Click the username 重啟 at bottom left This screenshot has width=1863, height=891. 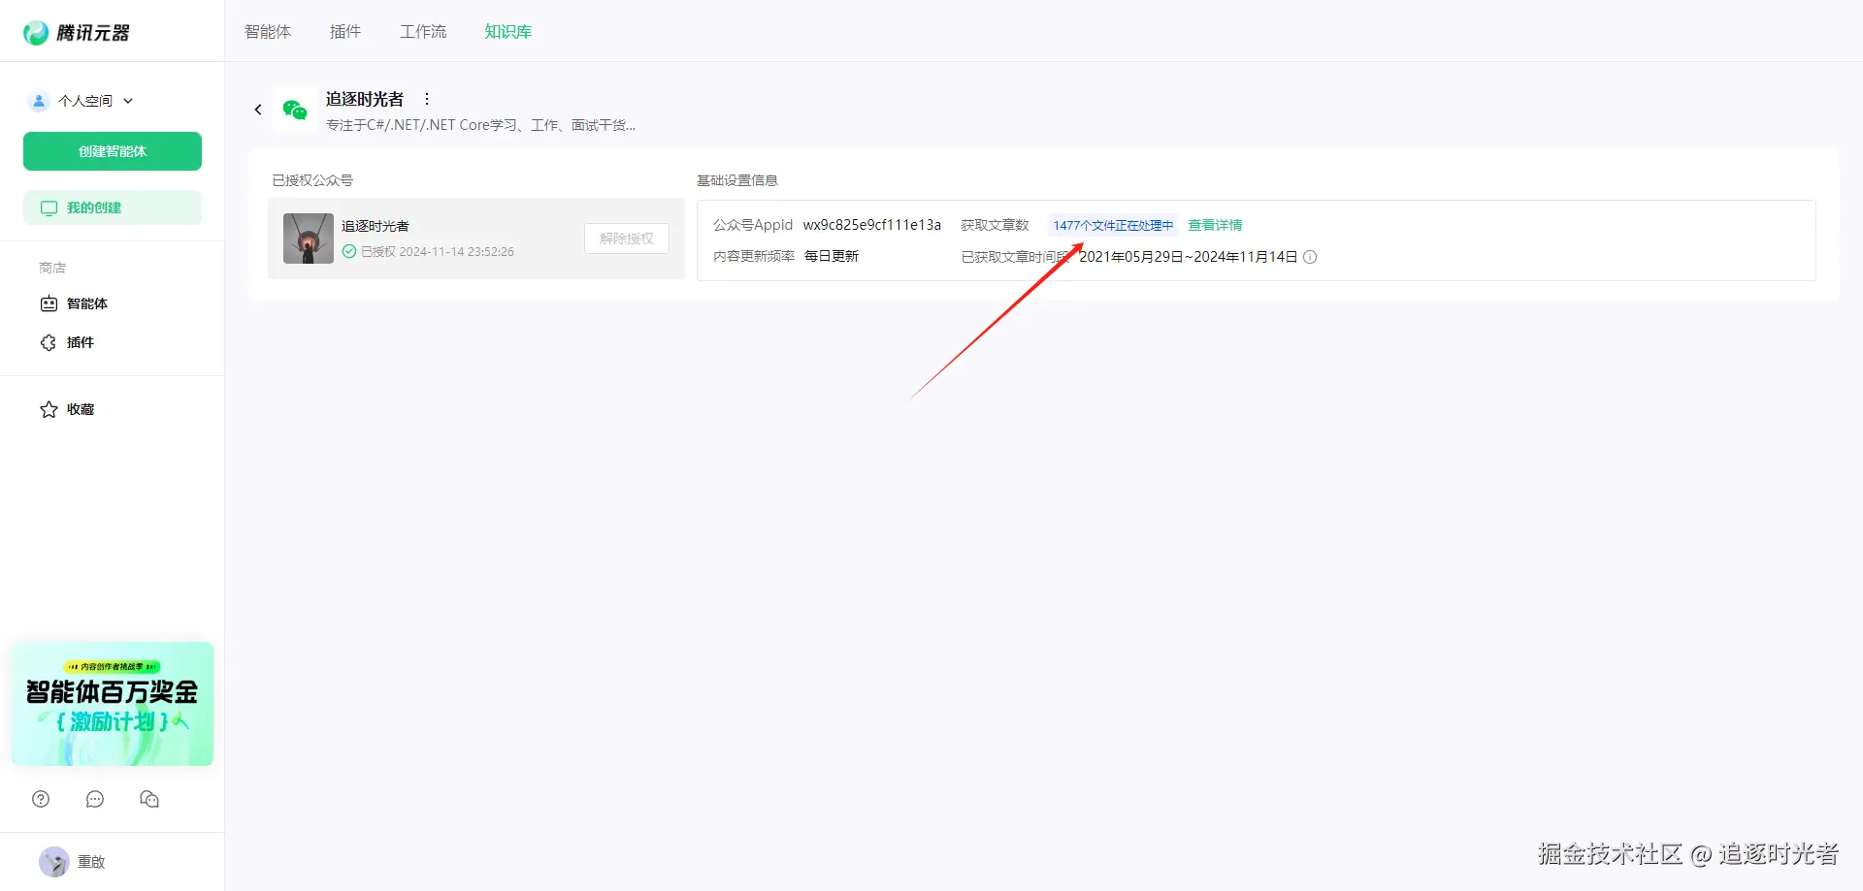coord(91,861)
